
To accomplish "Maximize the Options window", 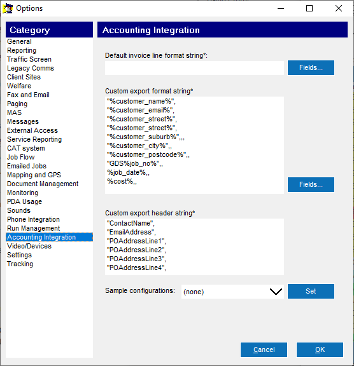I will point(309,8).
